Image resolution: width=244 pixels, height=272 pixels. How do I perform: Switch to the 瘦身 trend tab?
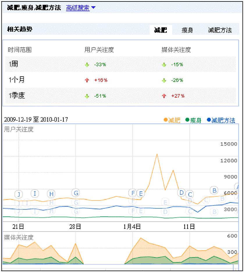[187, 30]
